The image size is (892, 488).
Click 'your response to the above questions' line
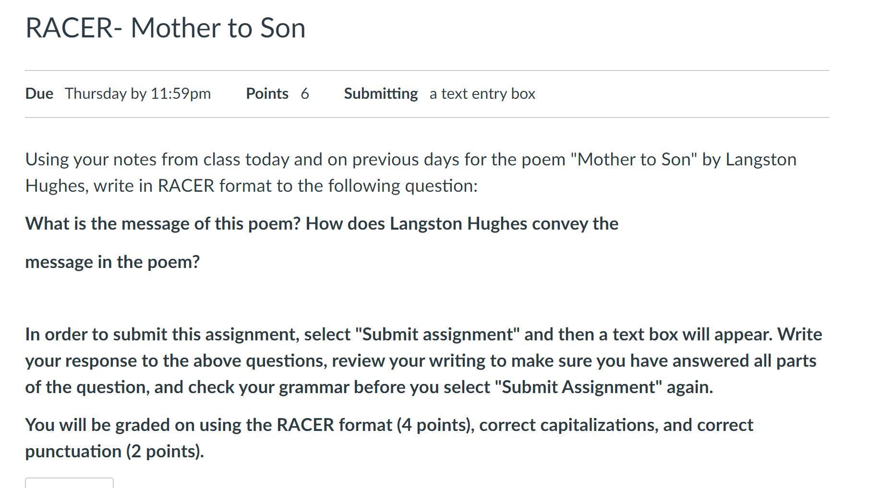420,360
